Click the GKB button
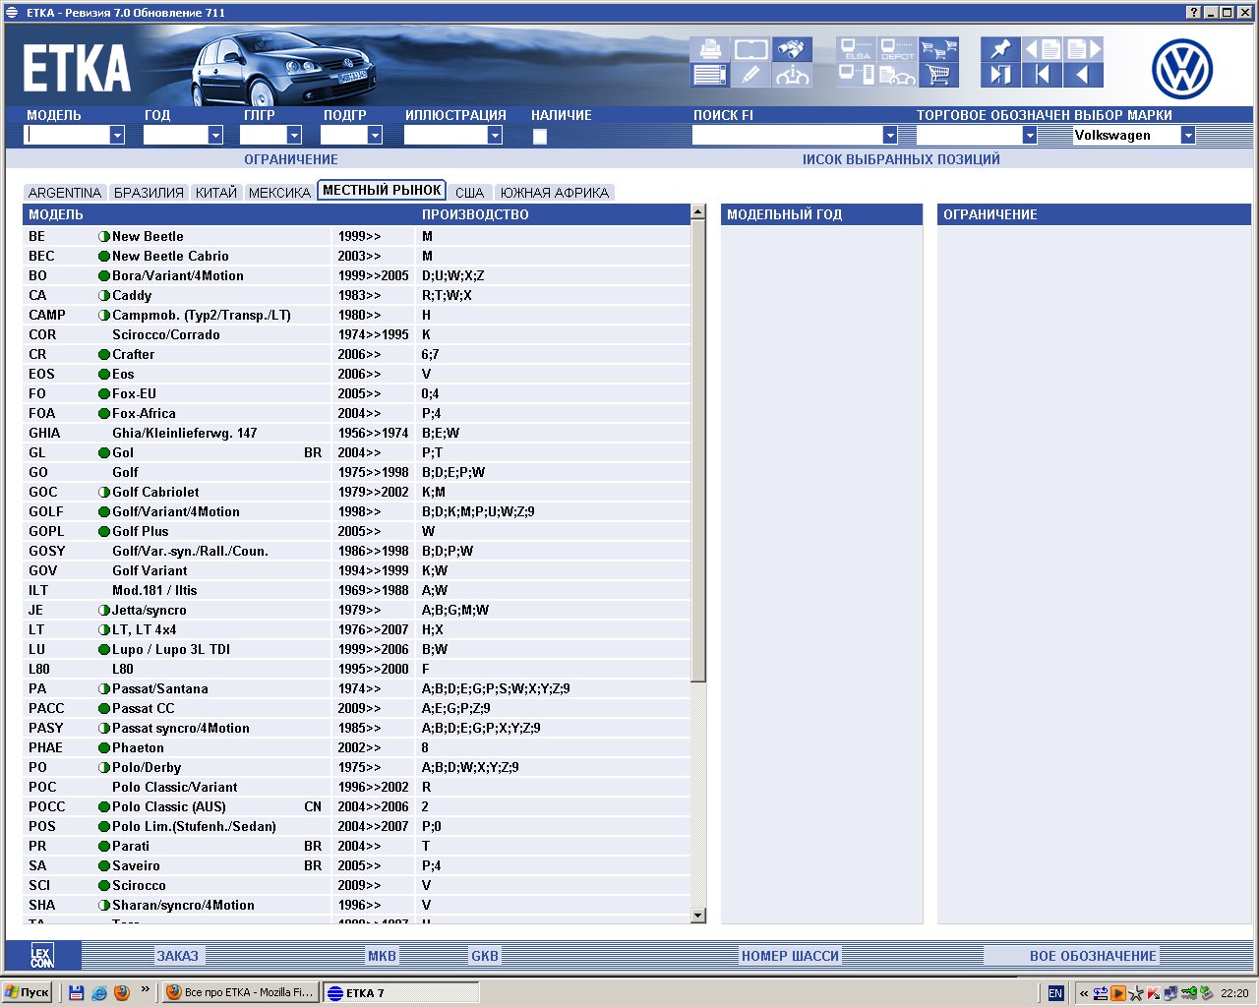The image size is (1259, 1007). (x=485, y=956)
